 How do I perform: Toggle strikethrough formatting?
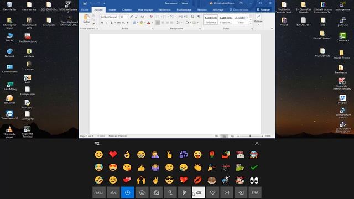pyautogui.click(x=119, y=23)
